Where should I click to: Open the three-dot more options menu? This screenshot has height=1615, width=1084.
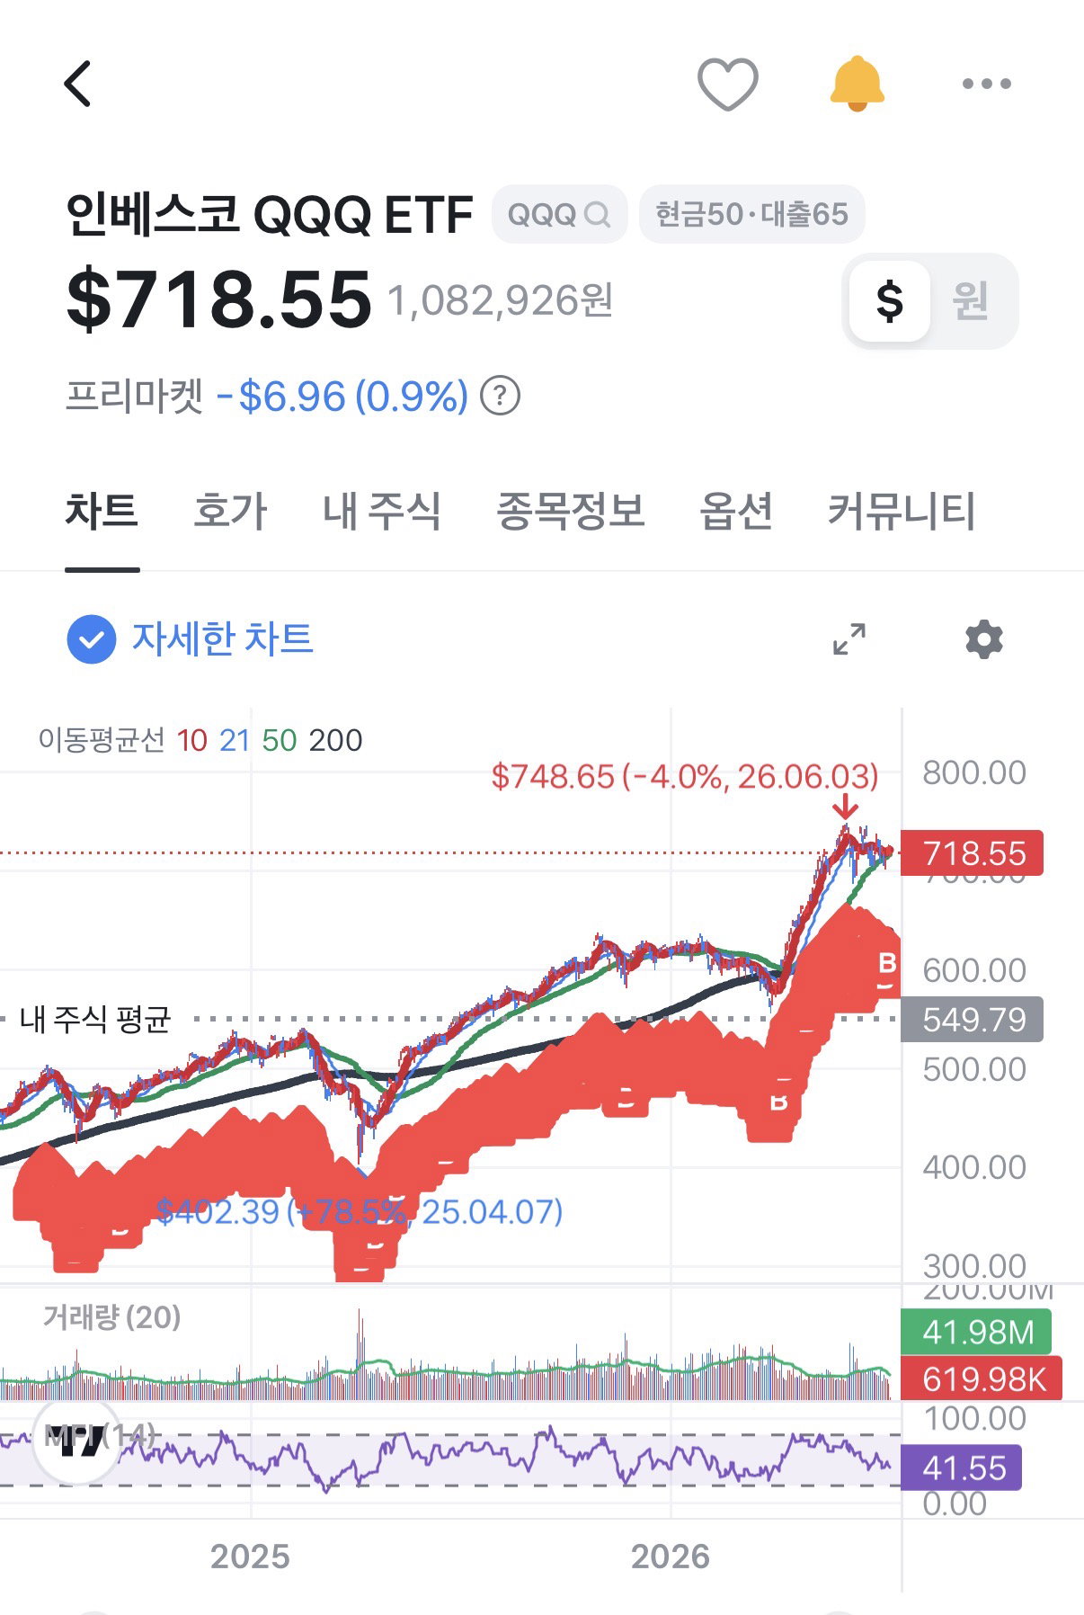click(986, 84)
